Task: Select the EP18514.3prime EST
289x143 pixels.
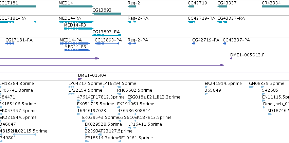Action: tap(87, 142)
